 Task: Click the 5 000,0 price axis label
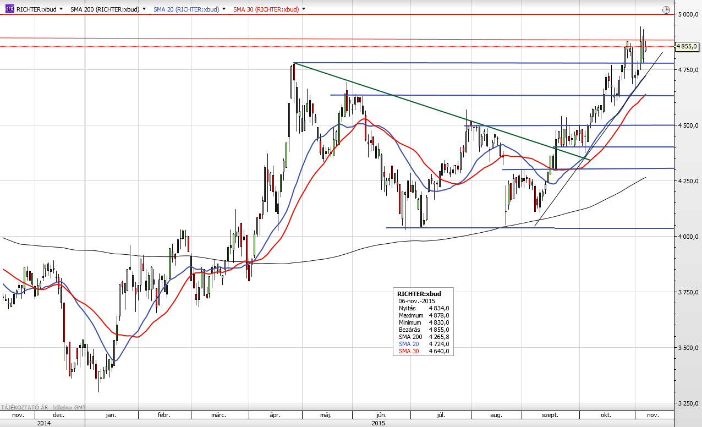(688, 14)
